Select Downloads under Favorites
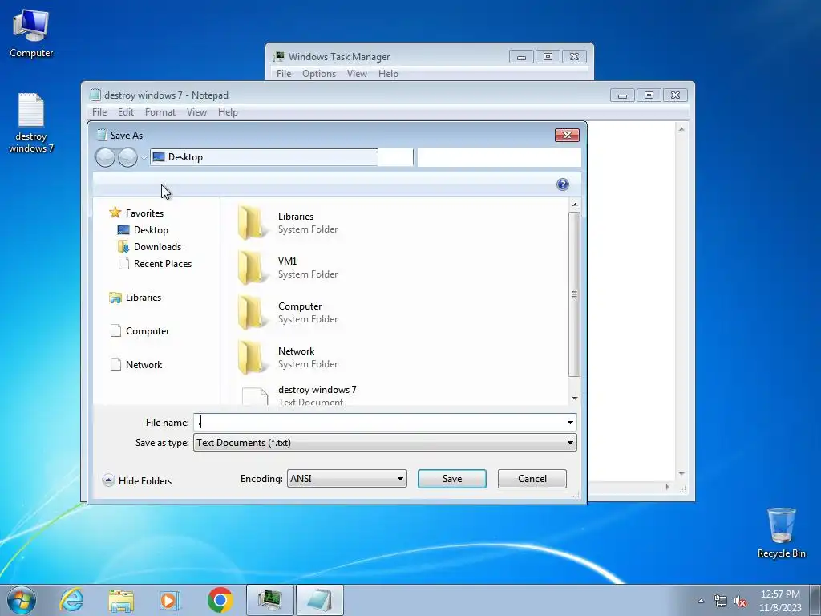 point(149,247)
